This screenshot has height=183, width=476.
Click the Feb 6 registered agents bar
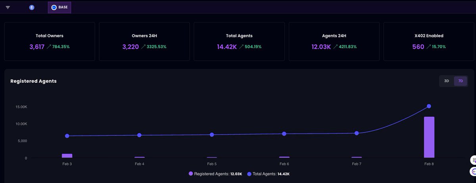[x=284, y=157]
